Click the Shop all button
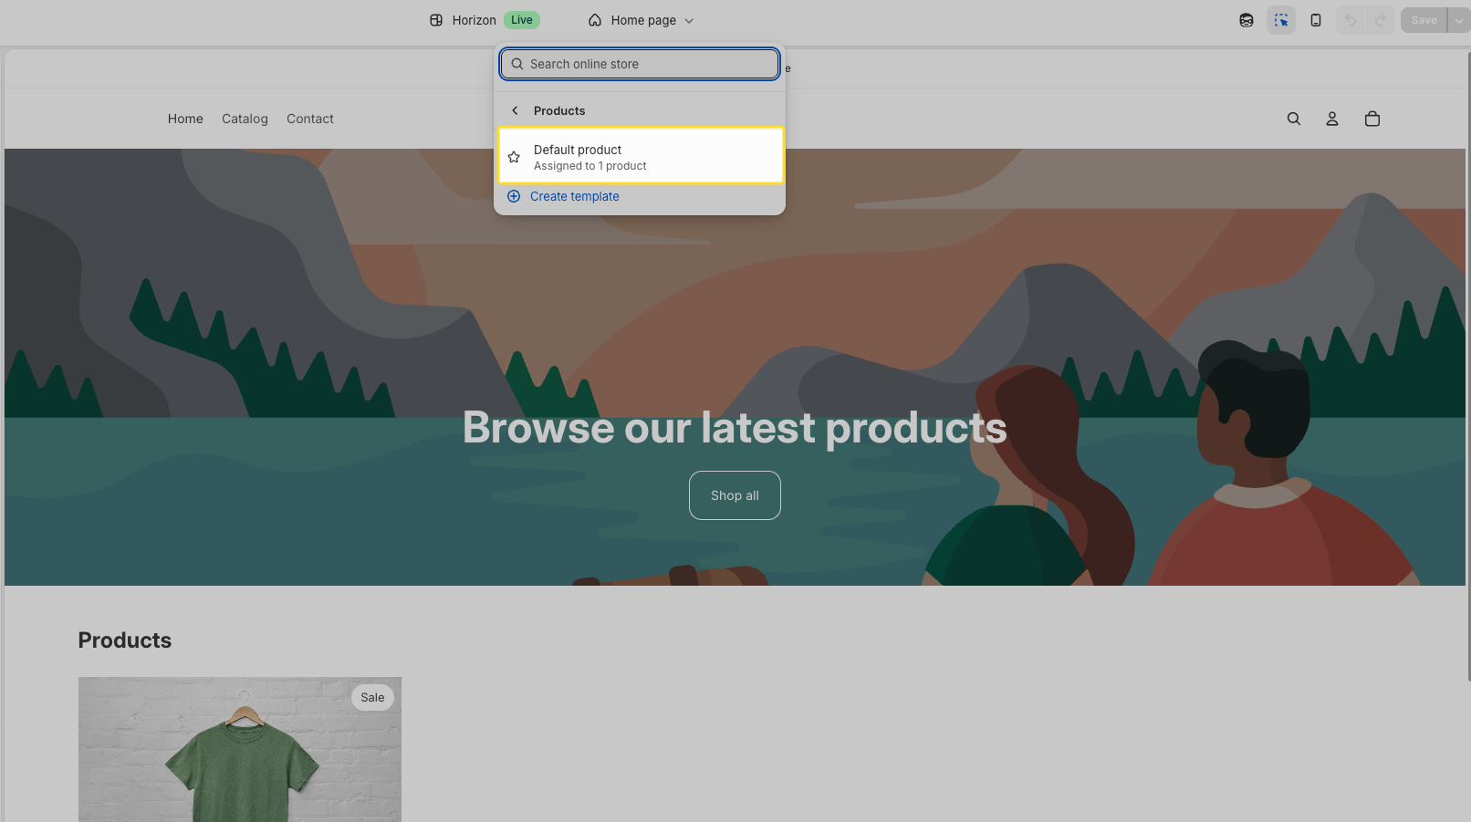Image resolution: width=1471 pixels, height=822 pixels. 735,495
